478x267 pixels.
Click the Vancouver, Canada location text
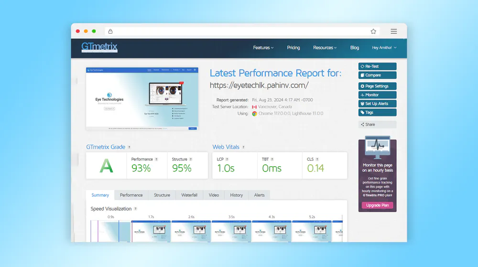pyautogui.click(x=275, y=107)
